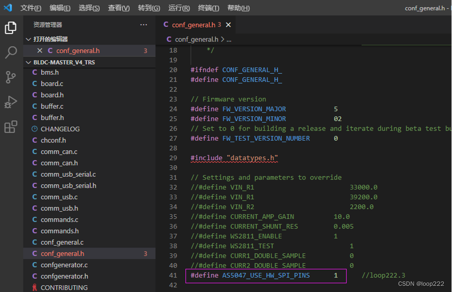Image resolution: width=452 pixels, height=292 pixels.
Task: Open the Explorer panel more actions ellipsis
Action: (x=143, y=24)
